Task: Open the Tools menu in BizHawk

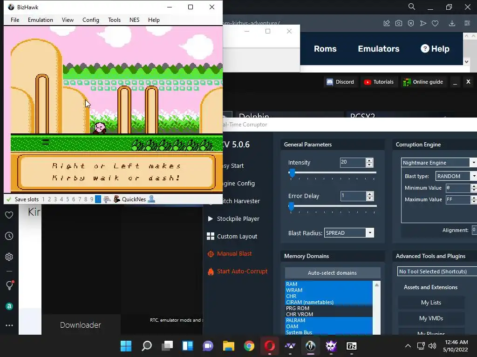Action: (x=115, y=20)
